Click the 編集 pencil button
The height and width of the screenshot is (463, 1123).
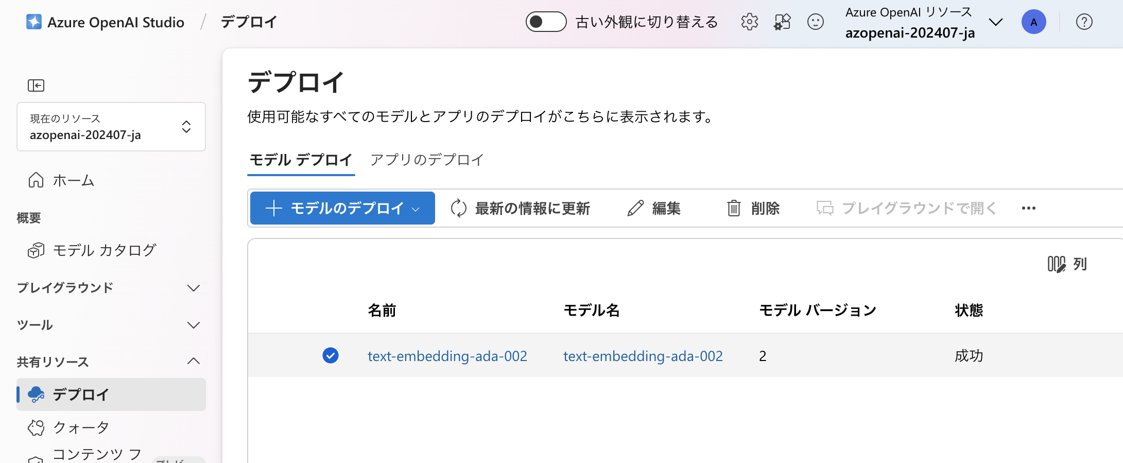tap(654, 208)
